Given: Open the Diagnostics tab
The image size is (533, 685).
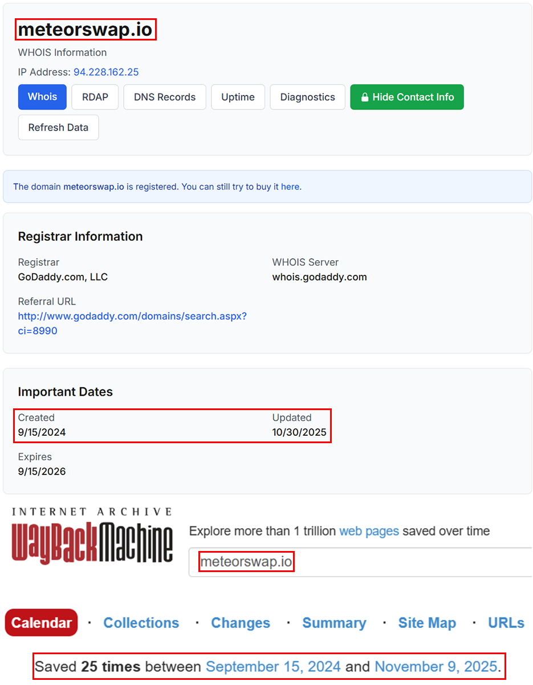Looking at the screenshot, I should click(307, 97).
